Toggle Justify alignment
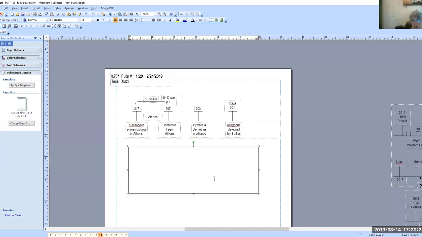 [x=131, y=20]
